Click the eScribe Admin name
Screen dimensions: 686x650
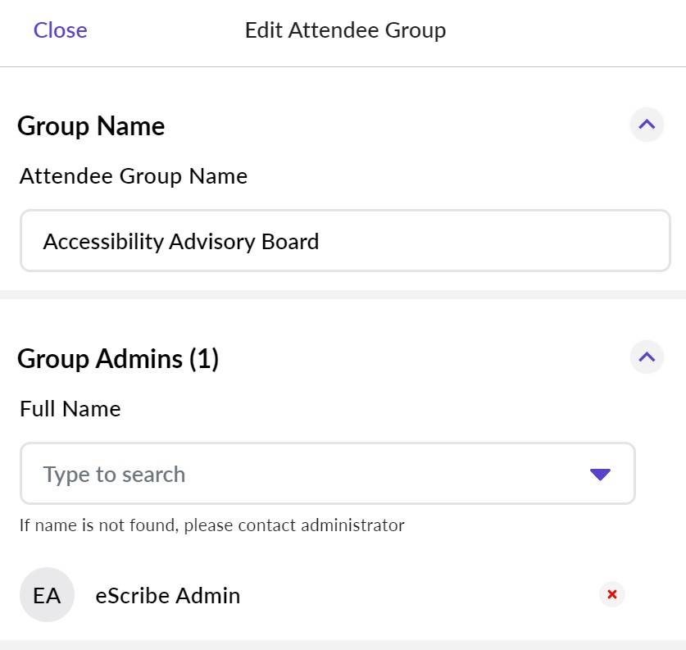tap(167, 595)
